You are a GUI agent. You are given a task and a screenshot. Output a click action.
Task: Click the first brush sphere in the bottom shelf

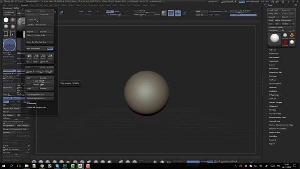point(34,162)
